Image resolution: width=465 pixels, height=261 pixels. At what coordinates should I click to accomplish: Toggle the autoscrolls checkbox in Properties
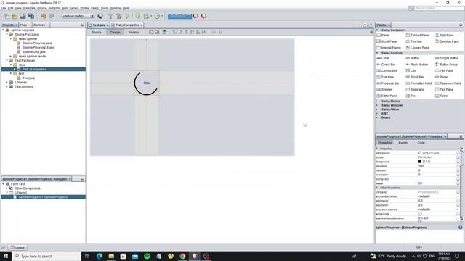point(420,214)
